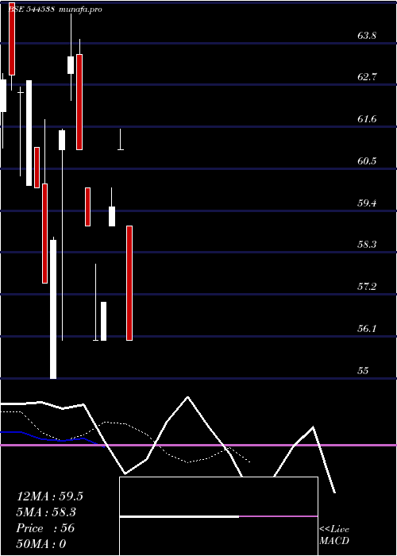
Task: Select the 55 price axis label
Action: [x=364, y=371]
